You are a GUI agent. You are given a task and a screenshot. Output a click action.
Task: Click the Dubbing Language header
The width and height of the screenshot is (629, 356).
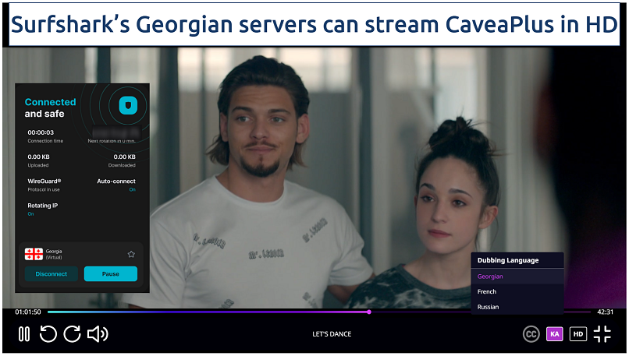coord(508,260)
